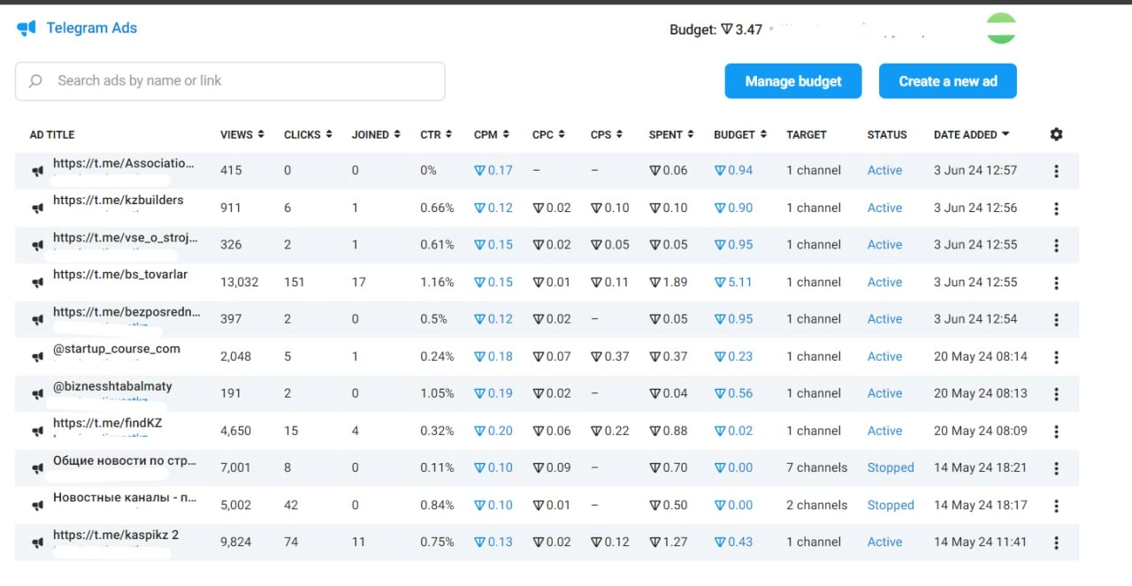This screenshot has width=1132, height=586.
Task: Click megaphone icon of Новостные каналы ad
Action: pos(37,506)
